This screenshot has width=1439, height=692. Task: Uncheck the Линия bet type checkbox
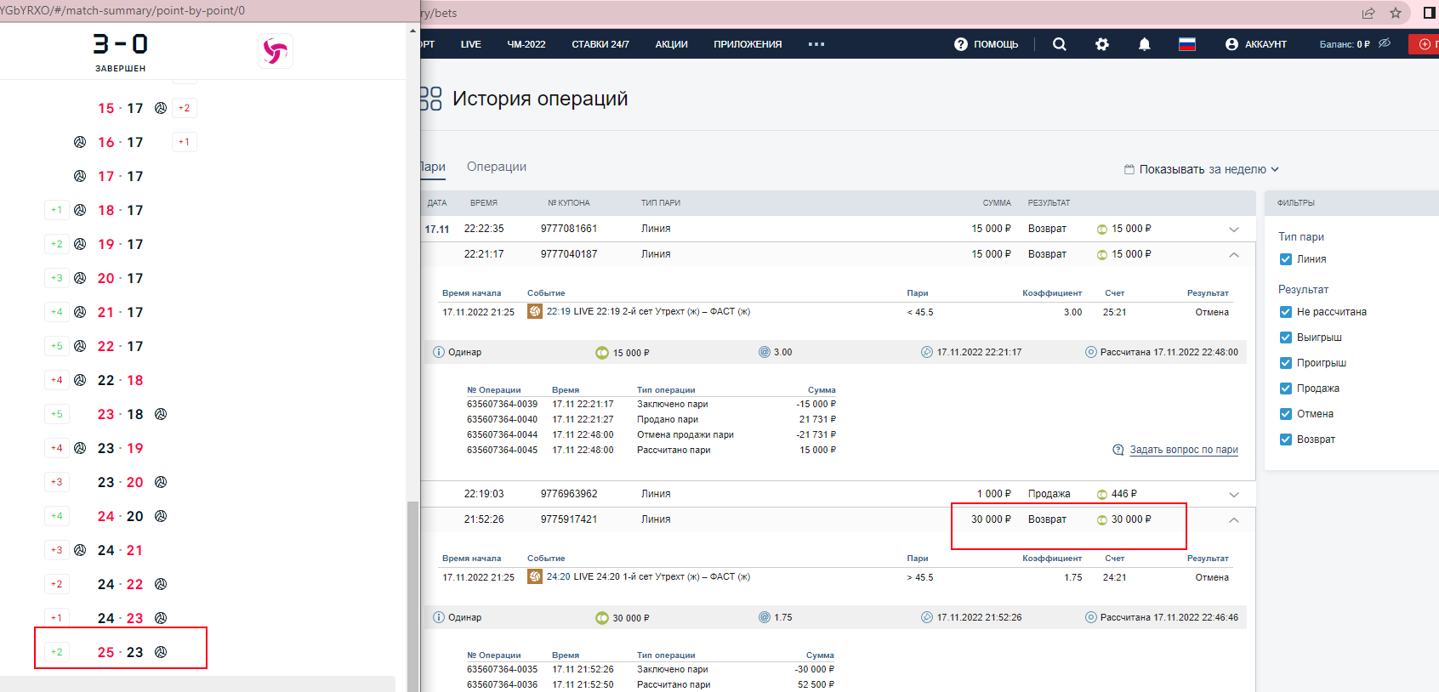[1286, 259]
